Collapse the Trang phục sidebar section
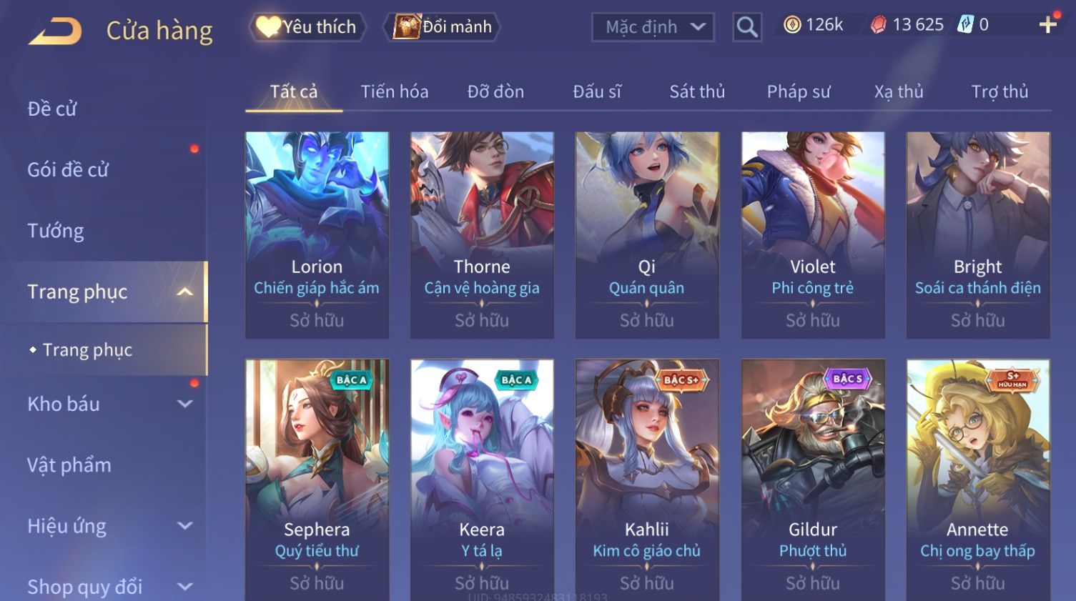The image size is (1076, 601). pyautogui.click(x=184, y=292)
